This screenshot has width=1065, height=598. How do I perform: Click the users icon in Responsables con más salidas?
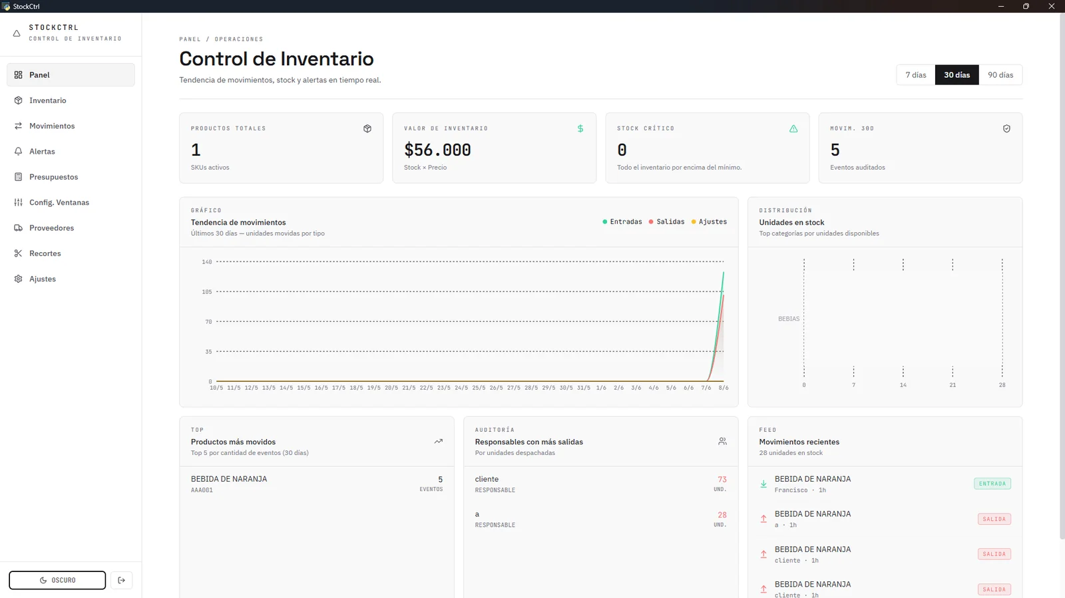pyautogui.click(x=722, y=441)
